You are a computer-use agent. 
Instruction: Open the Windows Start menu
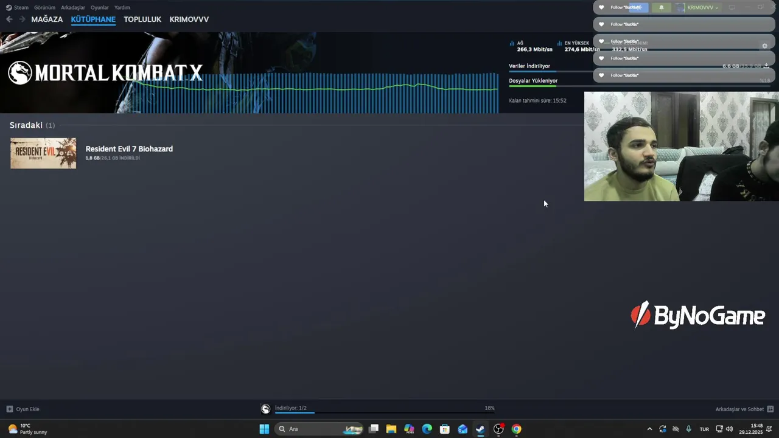pyautogui.click(x=264, y=429)
